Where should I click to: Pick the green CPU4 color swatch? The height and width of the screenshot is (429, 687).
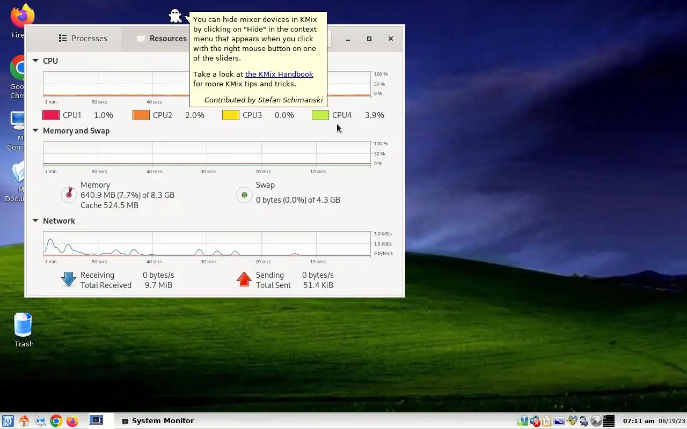pos(320,115)
